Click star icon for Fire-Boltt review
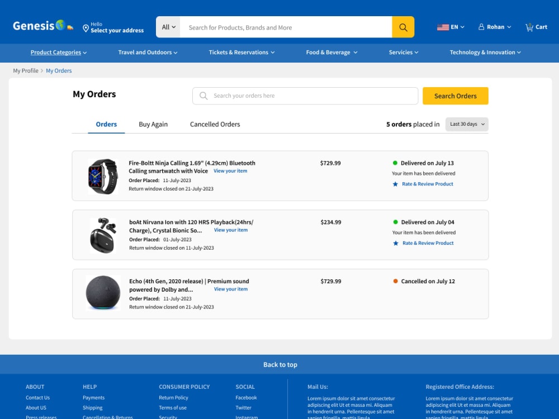 [x=395, y=184]
